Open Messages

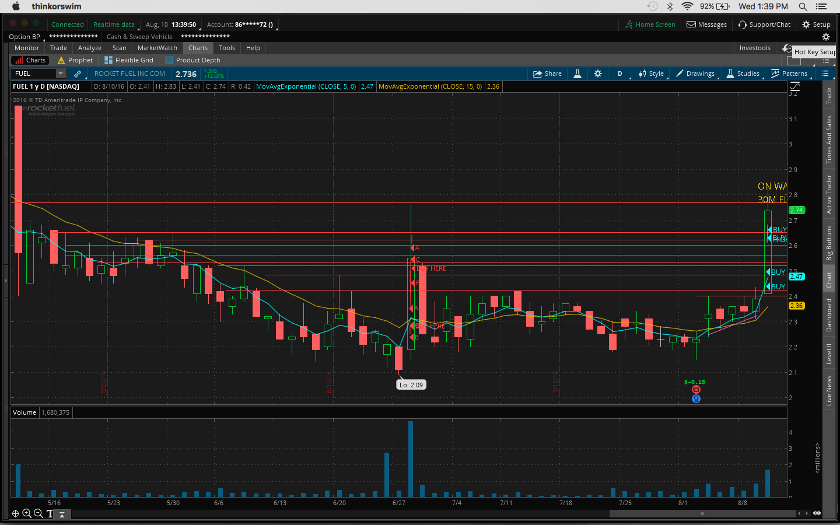(706, 24)
